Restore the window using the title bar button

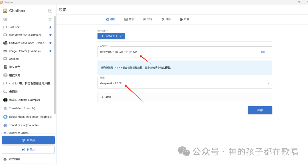[299, 2]
